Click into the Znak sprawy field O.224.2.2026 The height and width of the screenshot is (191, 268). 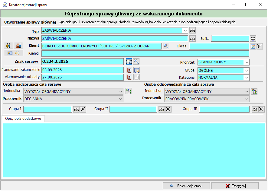coord(83,62)
